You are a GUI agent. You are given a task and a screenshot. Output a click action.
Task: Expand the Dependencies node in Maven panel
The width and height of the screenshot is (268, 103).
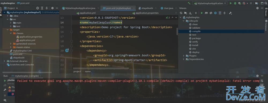[x=184, y=59]
